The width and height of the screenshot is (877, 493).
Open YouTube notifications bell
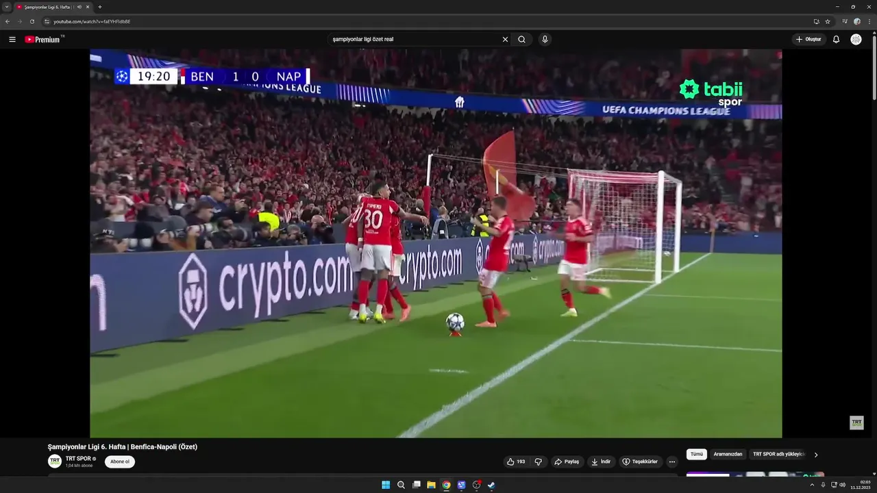[x=836, y=40]
